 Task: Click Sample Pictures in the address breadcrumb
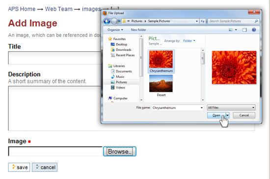coord(159,21)
